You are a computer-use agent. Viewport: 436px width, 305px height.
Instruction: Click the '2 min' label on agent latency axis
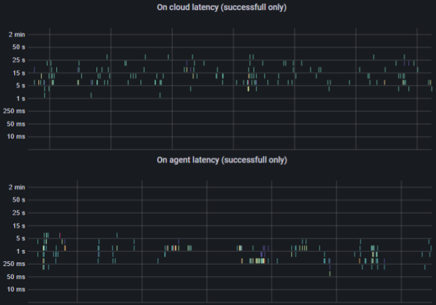[x=17, y=187]
